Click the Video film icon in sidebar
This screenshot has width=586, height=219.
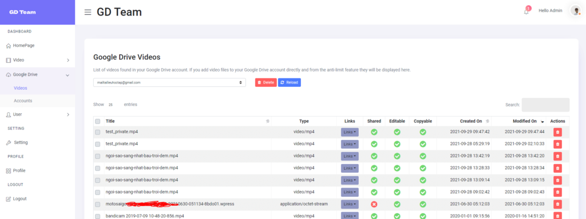tap(9, 60)
